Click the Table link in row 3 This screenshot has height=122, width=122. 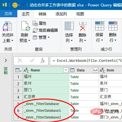point(74,90)
